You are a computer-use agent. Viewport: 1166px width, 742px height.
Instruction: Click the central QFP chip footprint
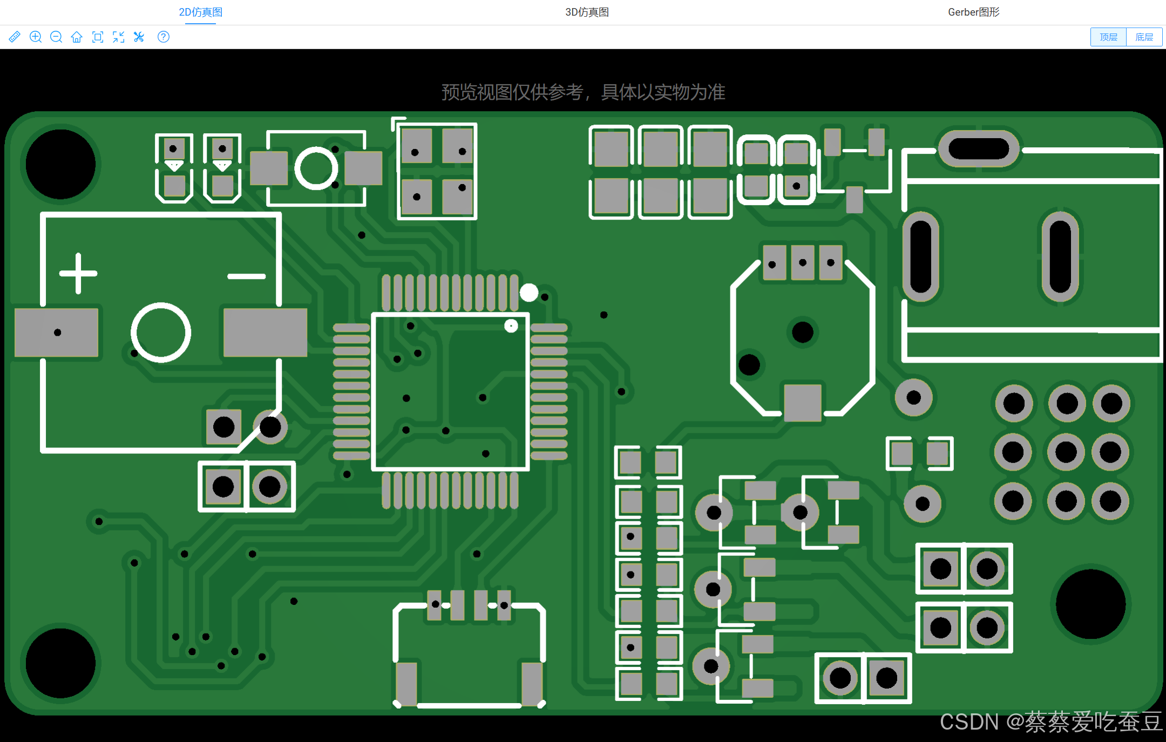450,392
